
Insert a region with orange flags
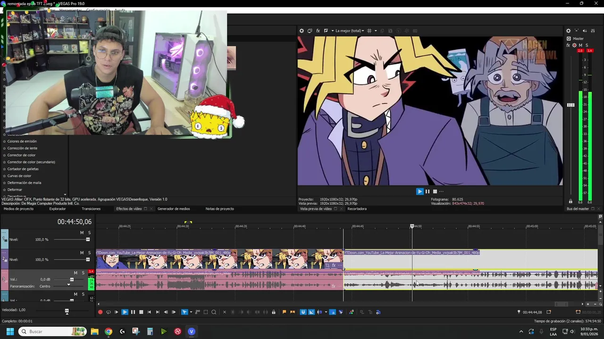tap(293, 312)
